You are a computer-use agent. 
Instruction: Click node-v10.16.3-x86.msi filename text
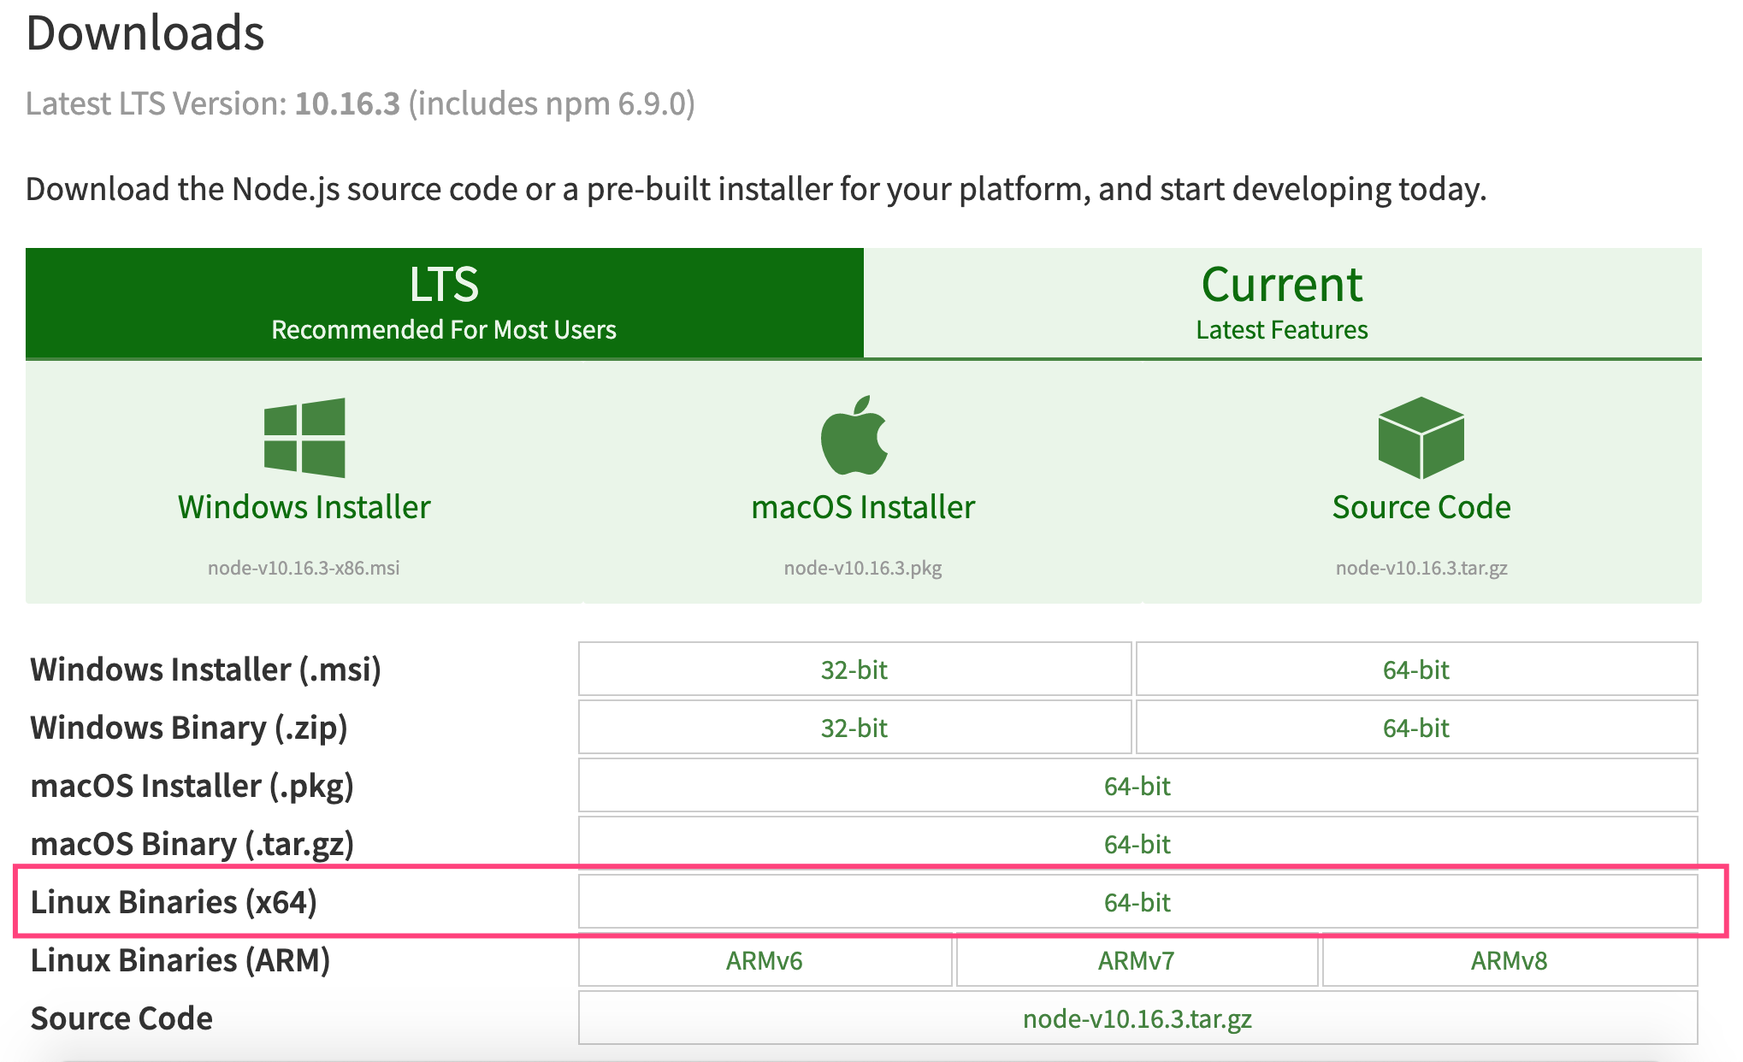click(304, 568)
